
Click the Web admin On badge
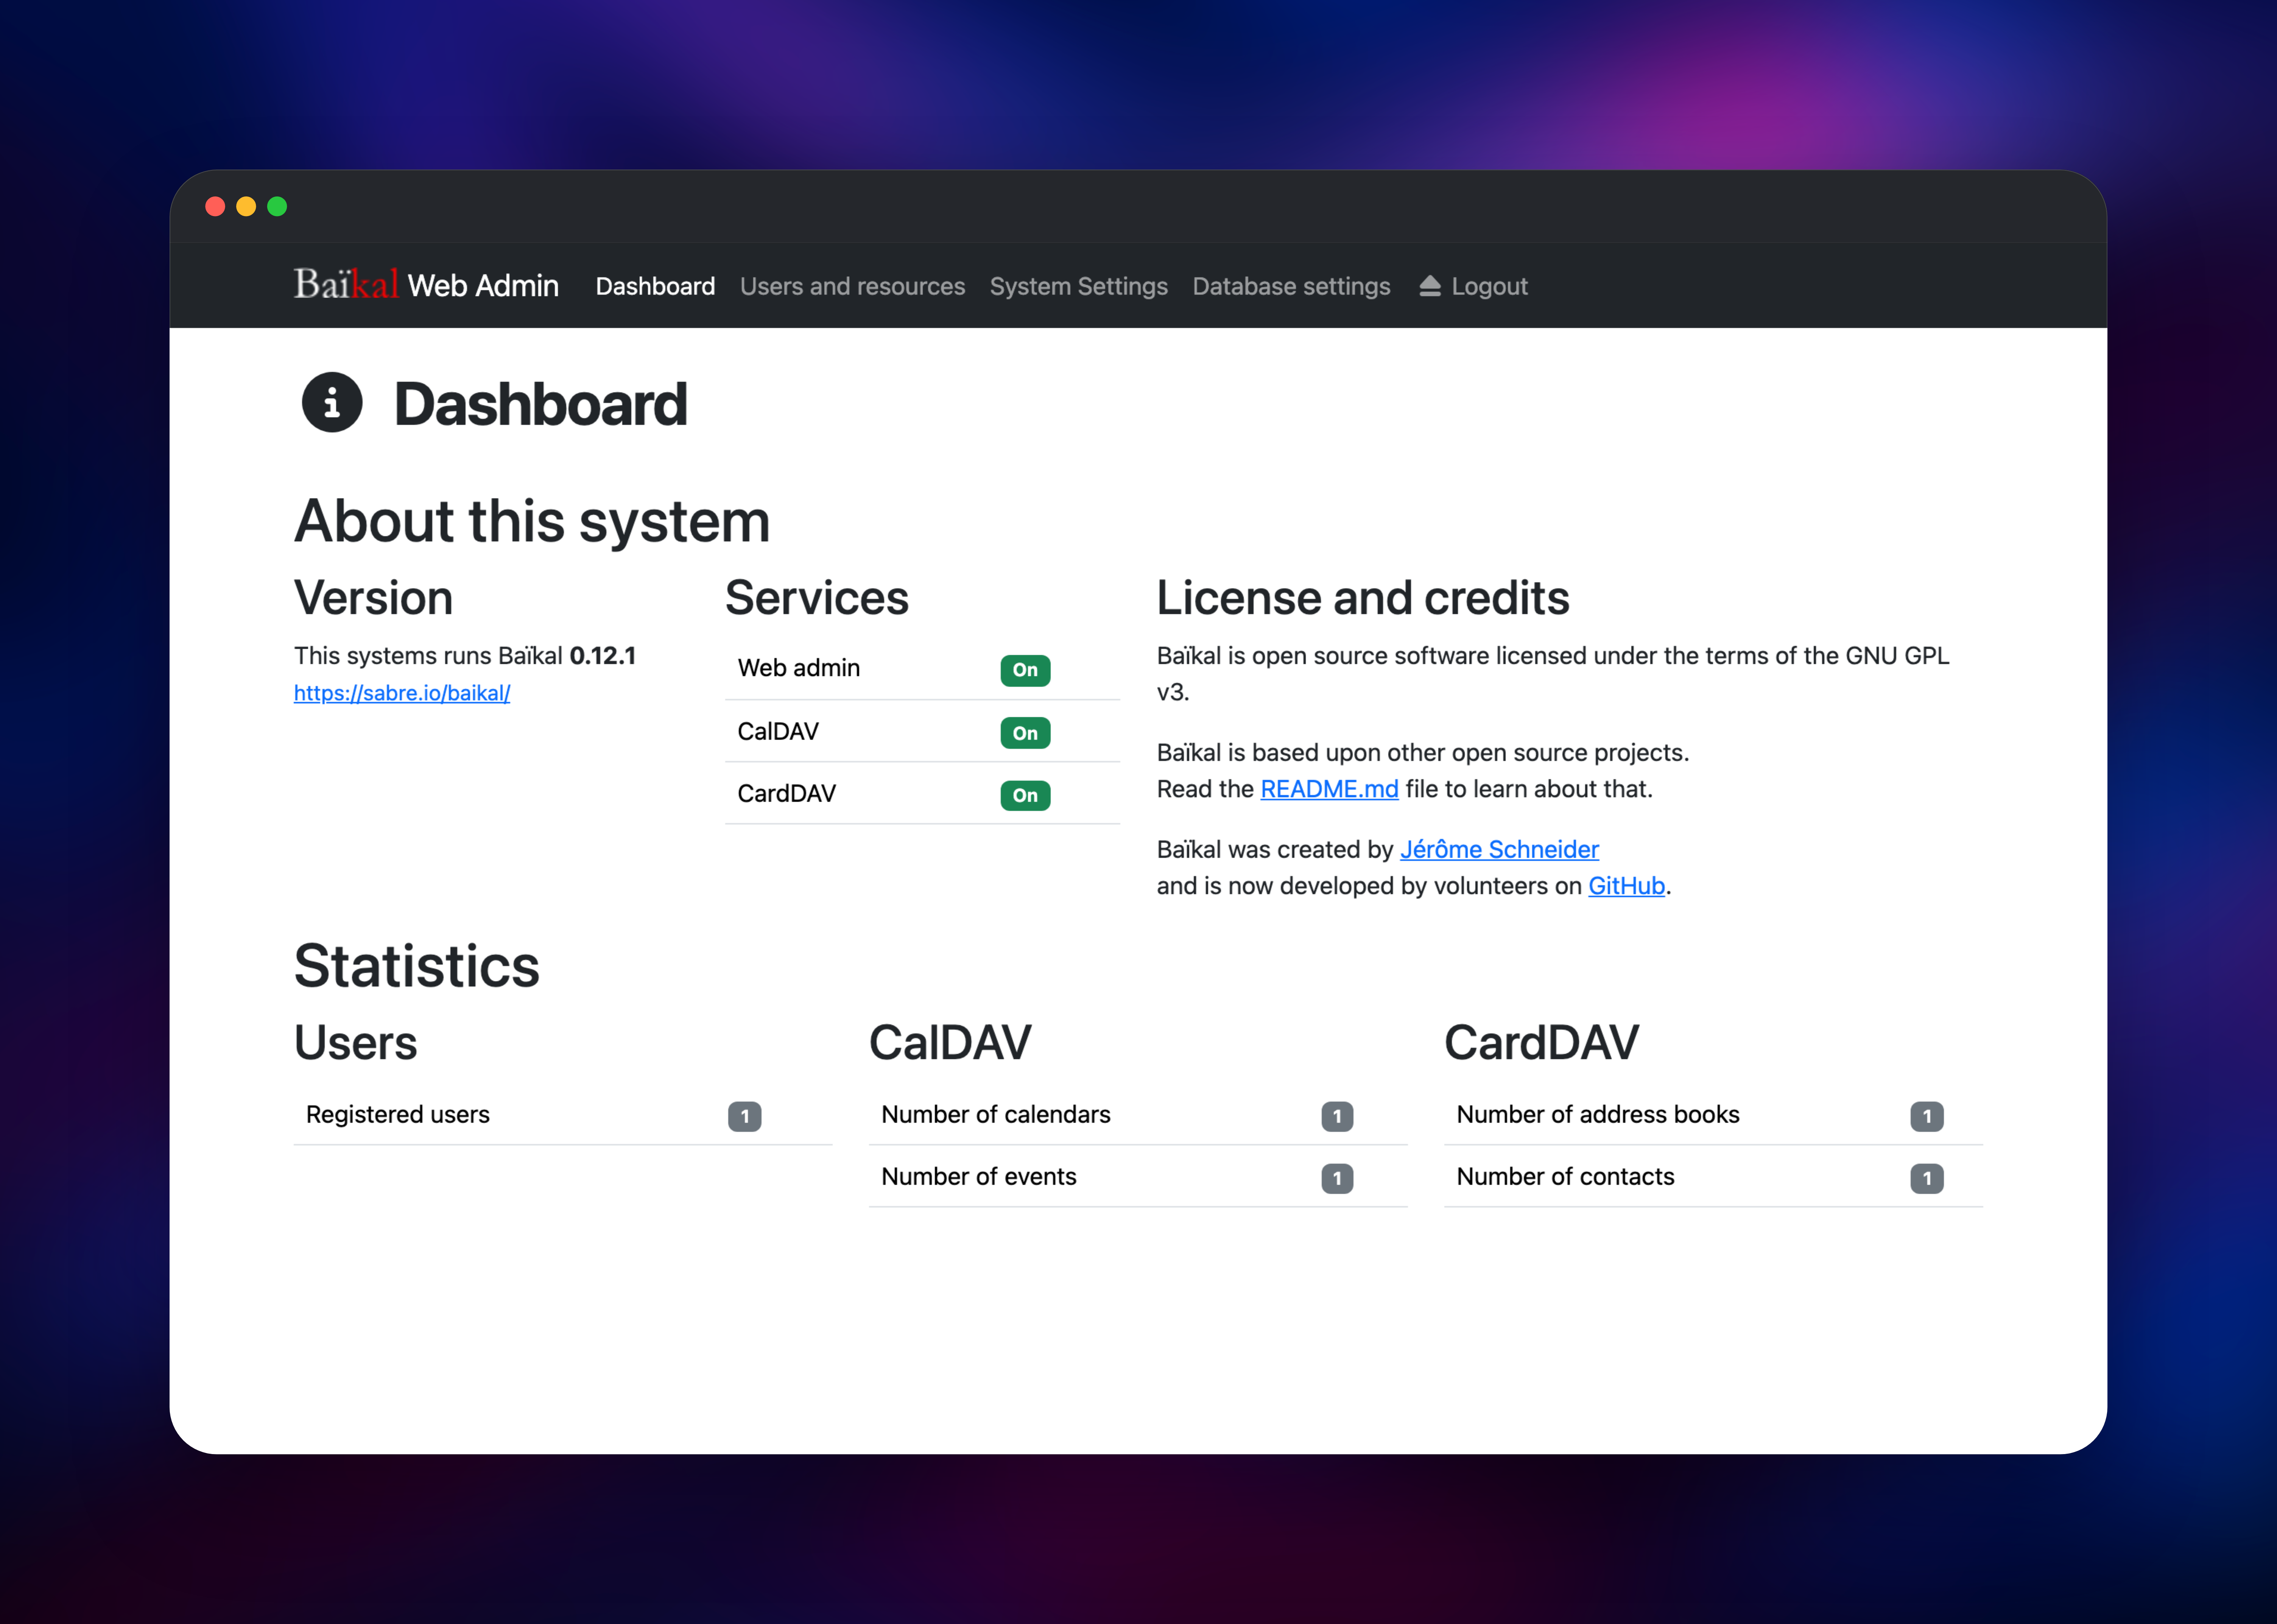(1025, 670)
